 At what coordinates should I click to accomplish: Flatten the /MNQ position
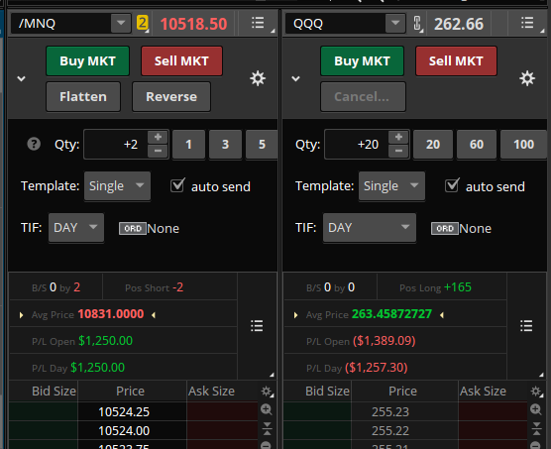click(x=83, y=96)
